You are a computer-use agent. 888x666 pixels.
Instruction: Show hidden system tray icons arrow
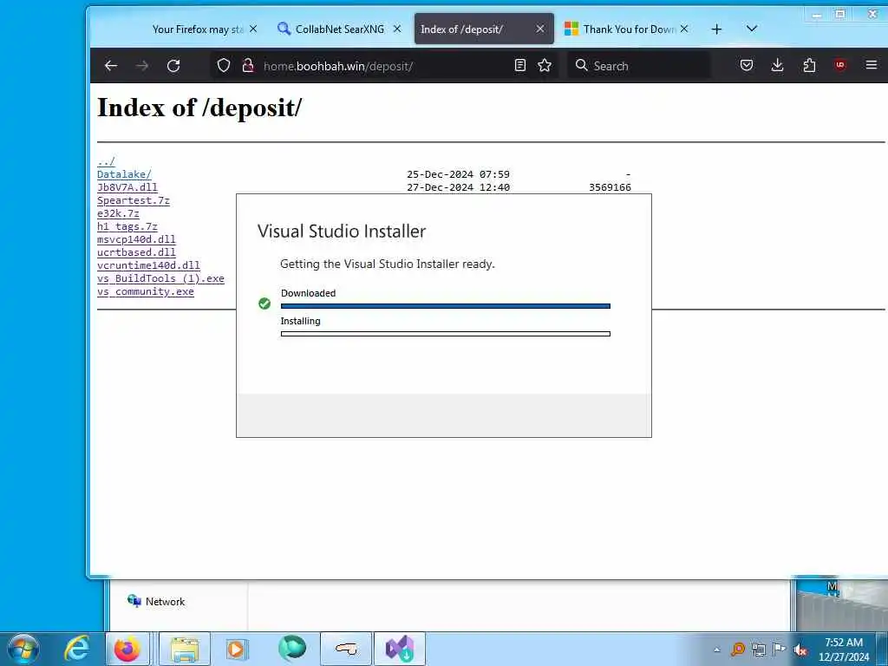tap(716, 650)
